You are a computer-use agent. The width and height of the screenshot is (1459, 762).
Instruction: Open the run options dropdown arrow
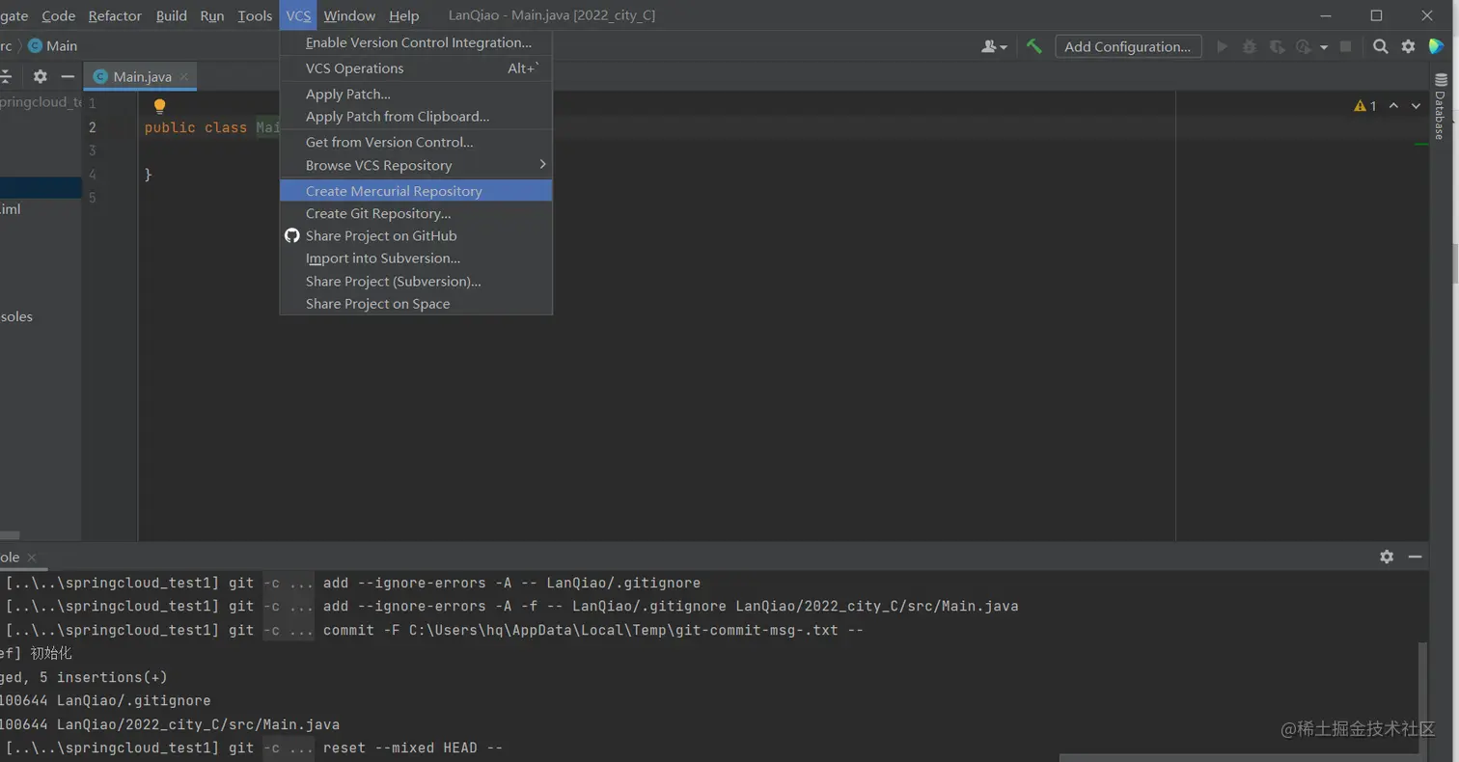coord(1324,46)
